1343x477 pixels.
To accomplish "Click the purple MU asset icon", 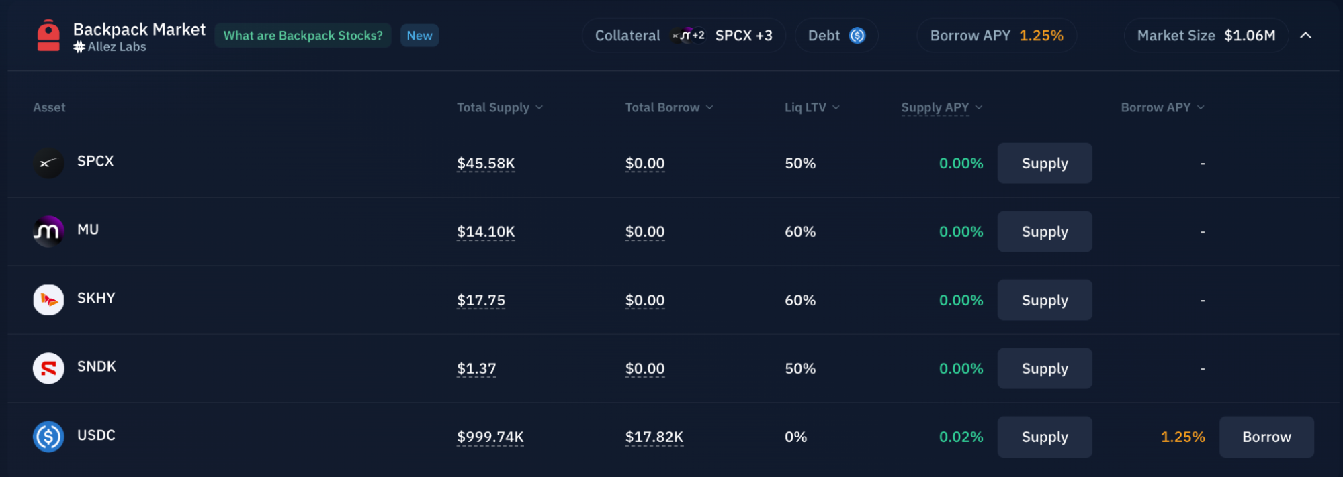I will 48,231.
